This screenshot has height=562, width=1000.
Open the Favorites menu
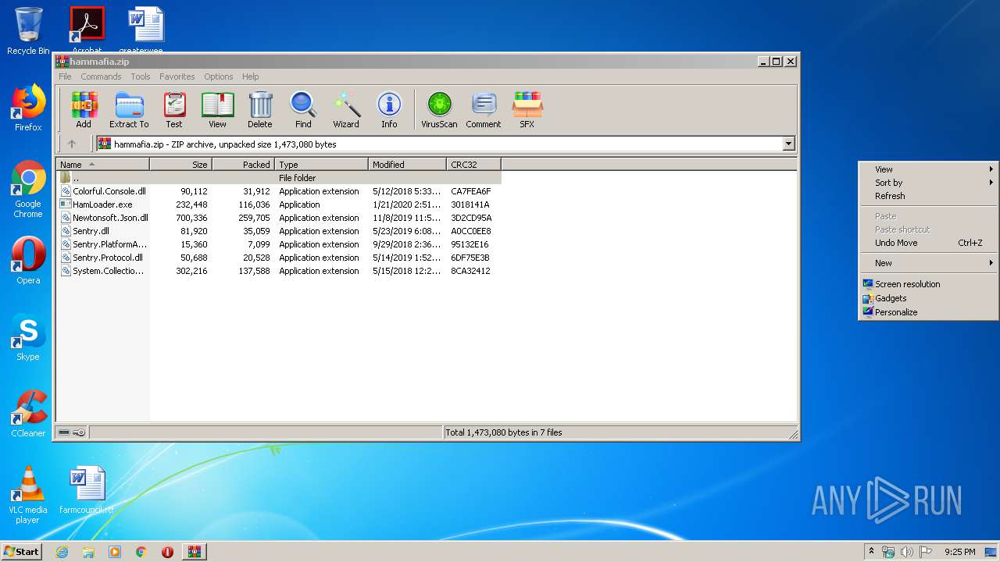coord(177,76)
